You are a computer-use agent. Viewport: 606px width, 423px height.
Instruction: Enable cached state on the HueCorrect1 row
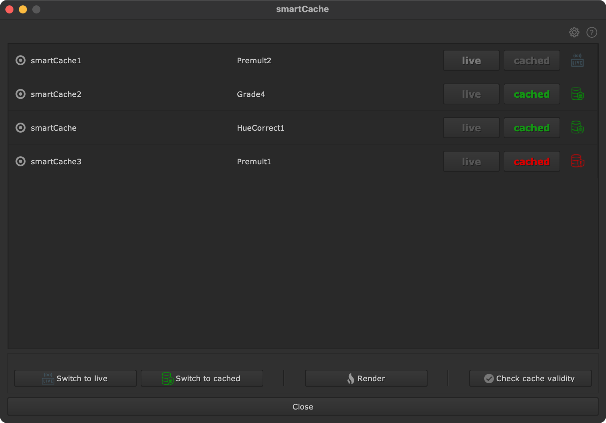(532, 128)
